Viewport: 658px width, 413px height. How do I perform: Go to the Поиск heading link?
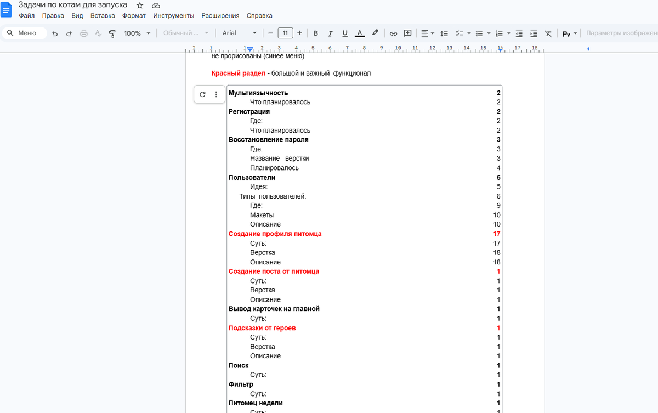click(x=239, y=366)
